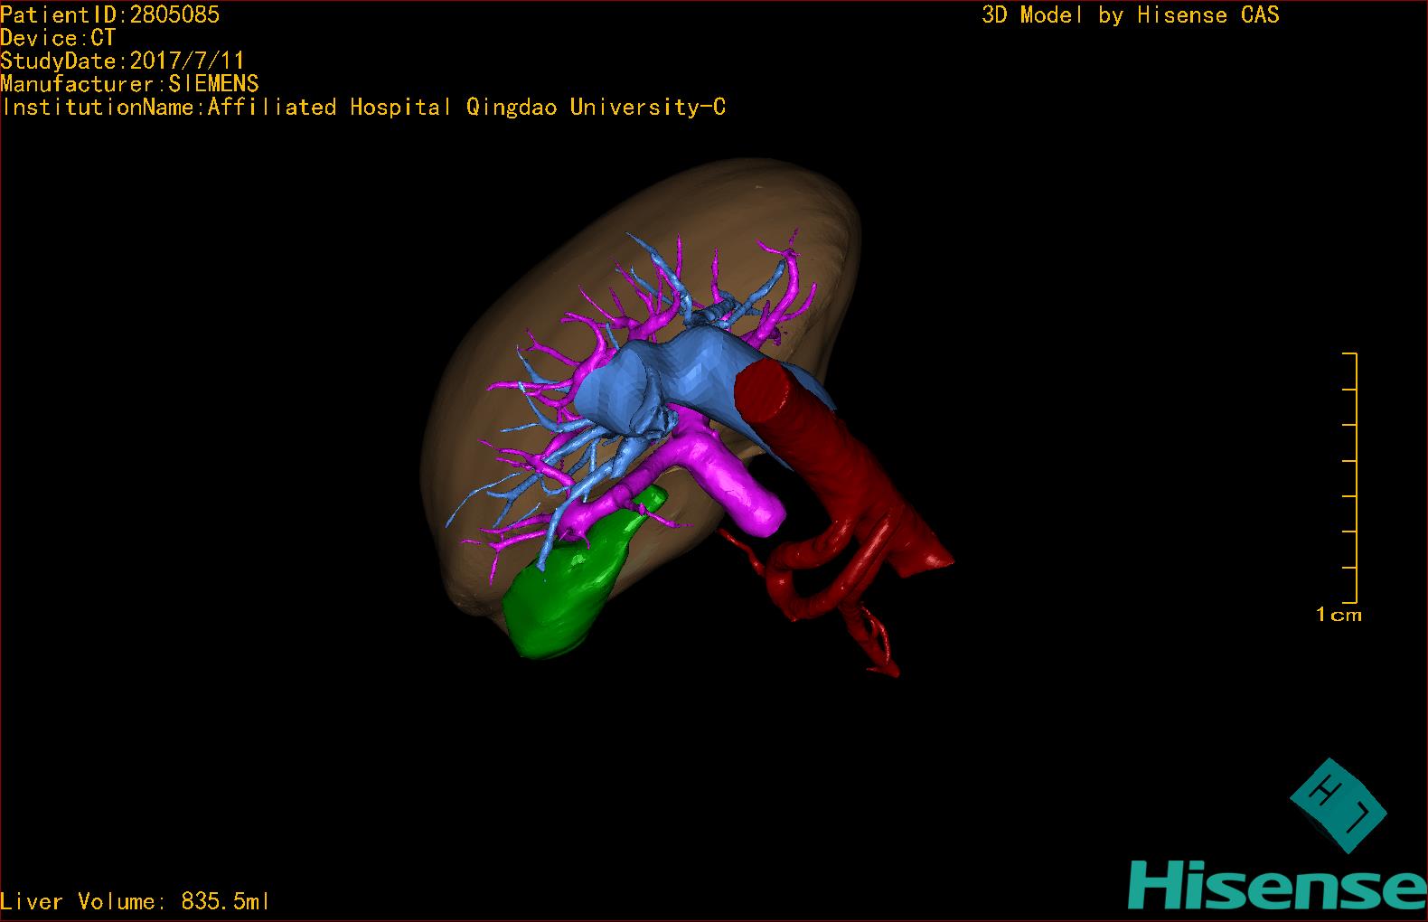The width and height of the screenshot is (1428, 922).
Task: Click the Liver Volume 835.5ml text
Action: 135,901
